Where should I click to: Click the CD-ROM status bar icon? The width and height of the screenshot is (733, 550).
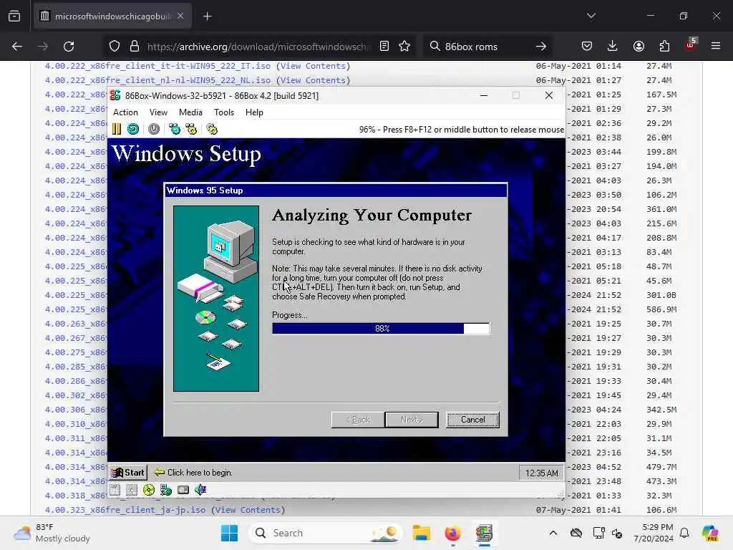point(149,490)
